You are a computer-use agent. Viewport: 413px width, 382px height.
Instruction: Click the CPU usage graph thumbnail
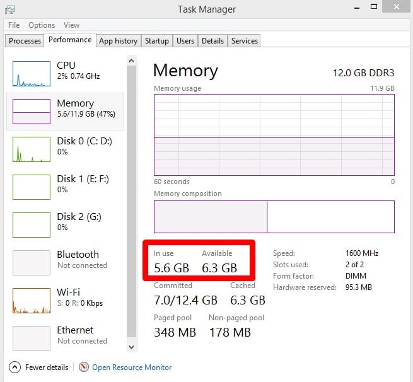(32, 74)
